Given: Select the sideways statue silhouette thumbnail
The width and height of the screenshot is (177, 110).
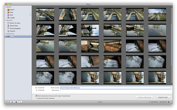Looking at the screenshot, I should (90, 30).
